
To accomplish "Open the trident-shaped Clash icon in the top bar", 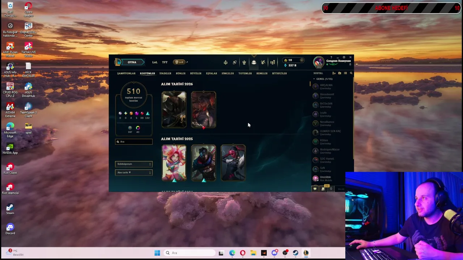I will 225,62.
